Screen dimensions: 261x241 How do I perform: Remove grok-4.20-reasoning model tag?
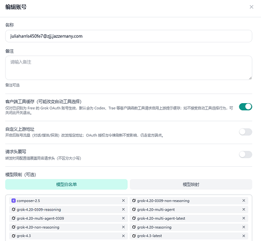[244, 227]
